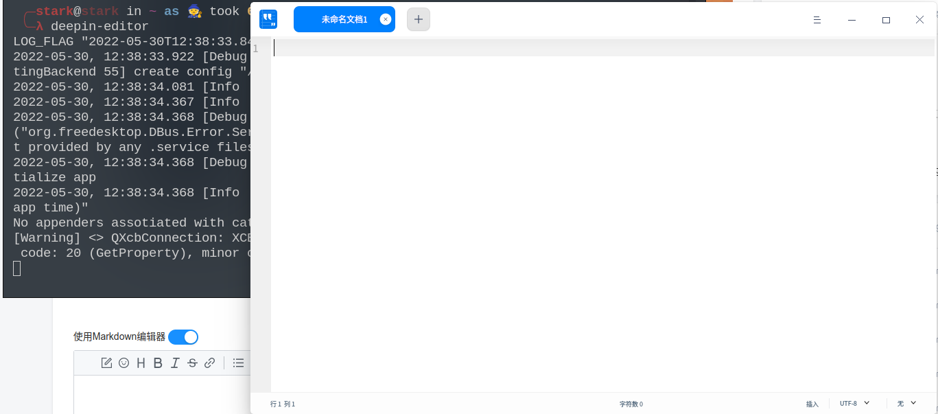The image size is (938, 414).
Task: Toggle the 使用Markdown编辑器 switch off
Action: (x=183, y=336)
